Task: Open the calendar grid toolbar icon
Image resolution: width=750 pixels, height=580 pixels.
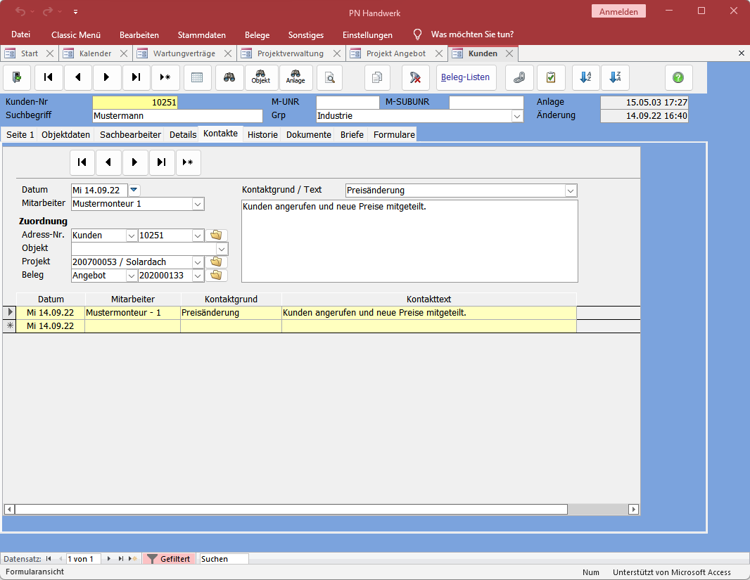Action: coord(198,77)
